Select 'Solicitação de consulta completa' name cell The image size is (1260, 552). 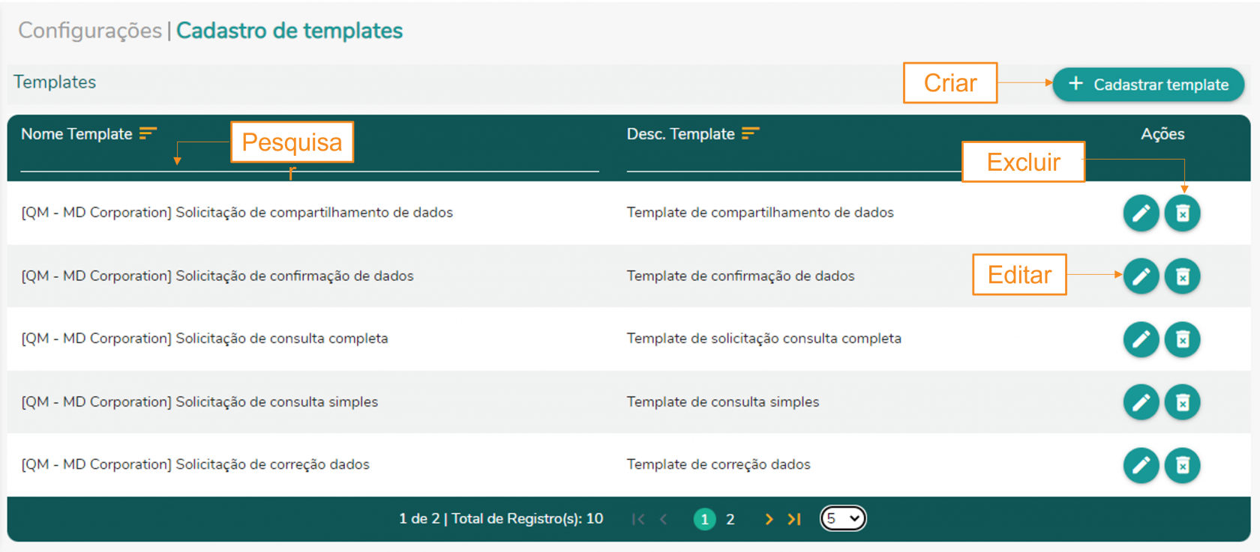coord(205,339)
